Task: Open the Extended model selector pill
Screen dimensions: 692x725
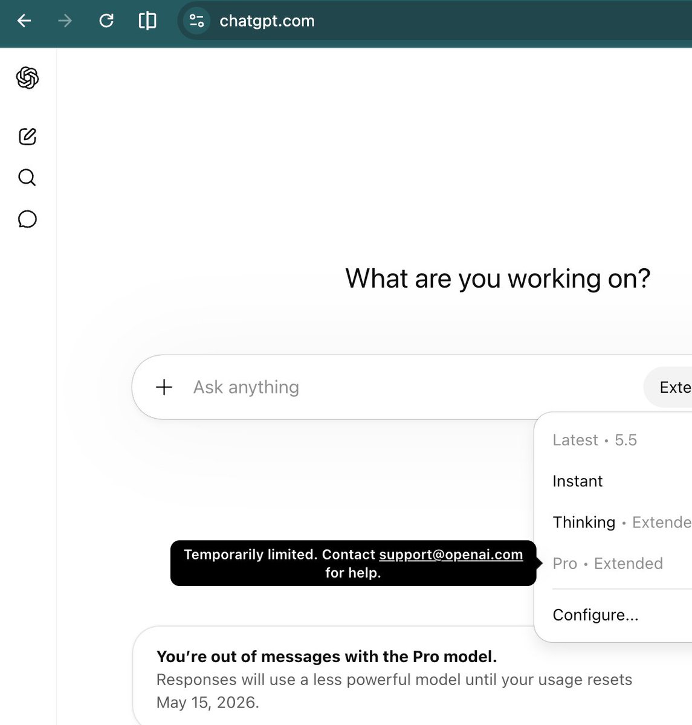Action: tap(668, 387)
